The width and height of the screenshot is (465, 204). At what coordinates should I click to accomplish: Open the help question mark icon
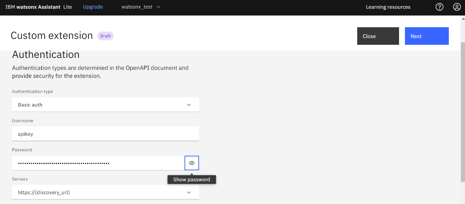(439, 7)
